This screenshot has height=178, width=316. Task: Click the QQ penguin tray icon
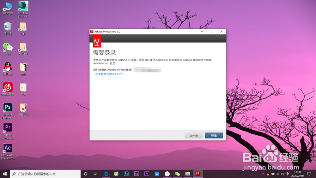point(268,174)
